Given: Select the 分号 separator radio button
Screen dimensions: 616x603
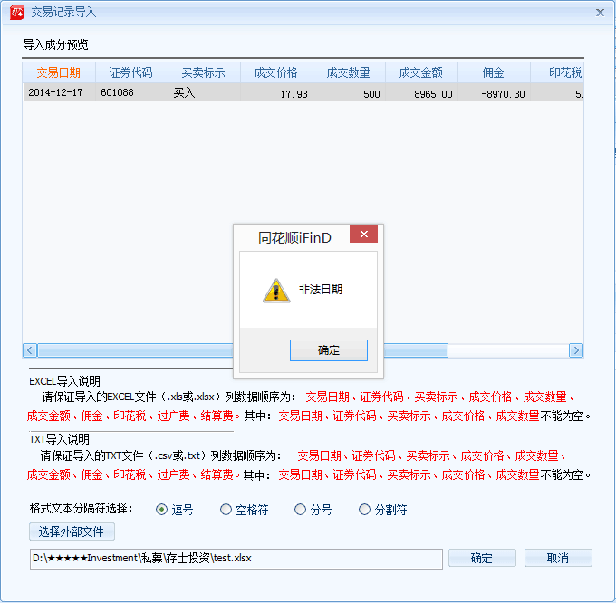Looking at the screenshot, I should (x=300, y=510).
